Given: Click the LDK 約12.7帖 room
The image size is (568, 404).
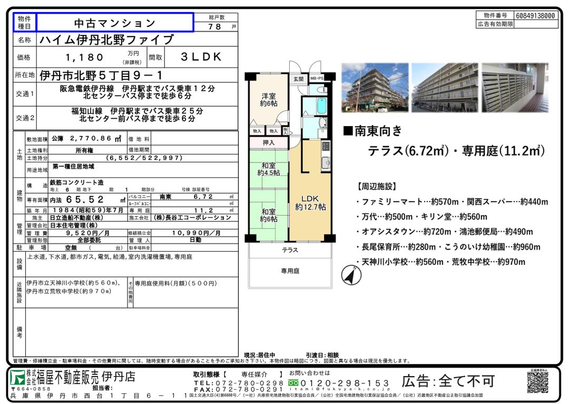Looking at the screenshot, I should coord(310,203).
